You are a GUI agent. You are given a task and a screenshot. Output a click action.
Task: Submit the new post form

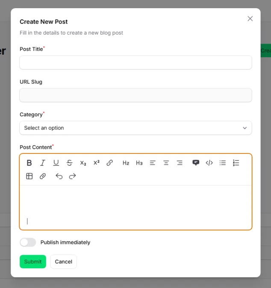[x=33, y=262]
